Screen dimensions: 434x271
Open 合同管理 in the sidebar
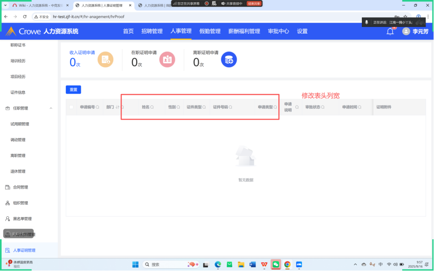pyautogui.click(x=21, y=187)
